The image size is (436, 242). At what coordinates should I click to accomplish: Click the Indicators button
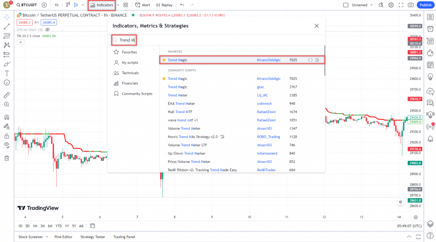click(x=102, y=5)
